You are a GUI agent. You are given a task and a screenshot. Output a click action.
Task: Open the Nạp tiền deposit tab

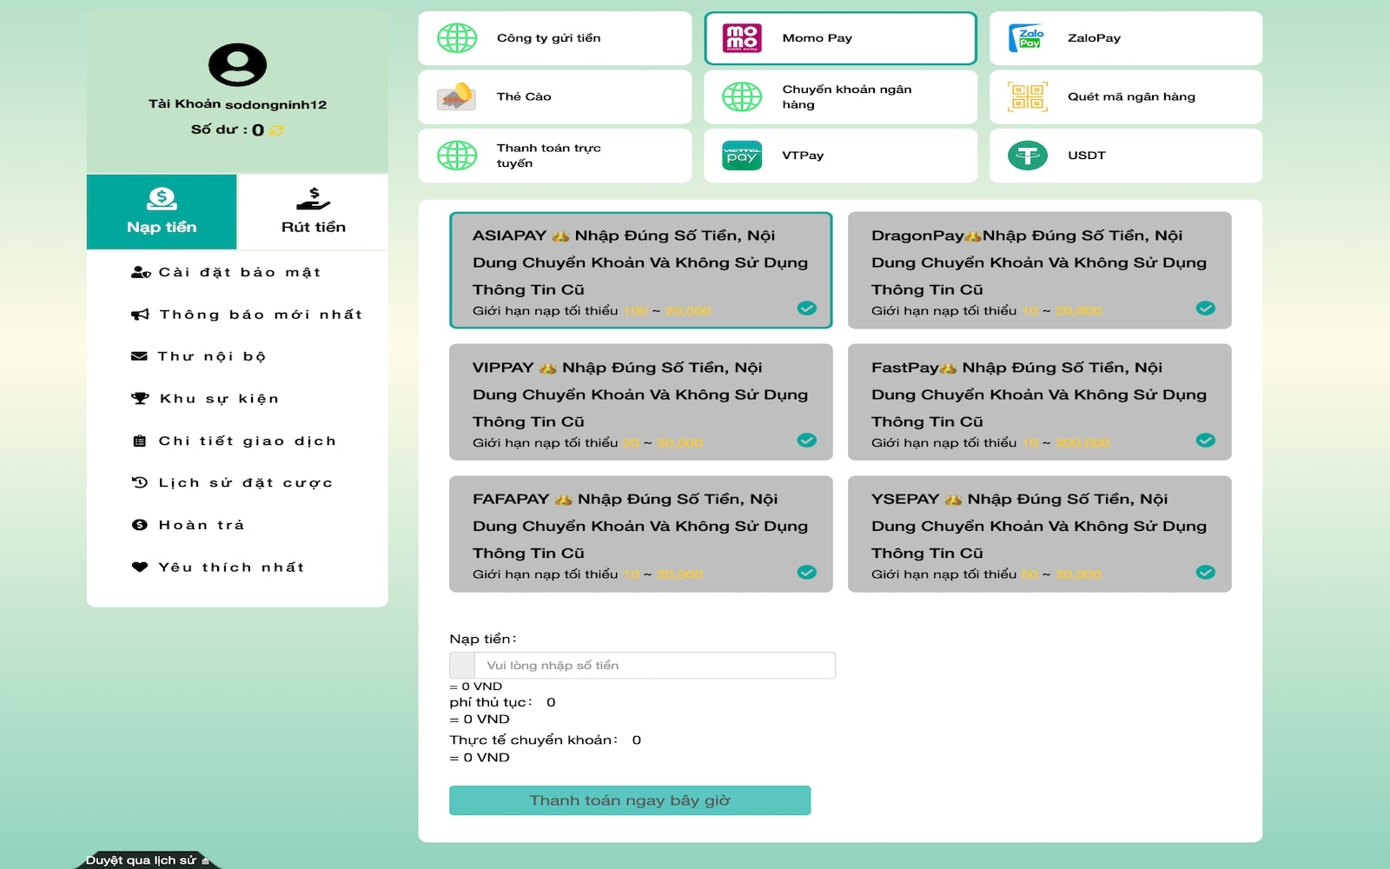pos(162,212)
